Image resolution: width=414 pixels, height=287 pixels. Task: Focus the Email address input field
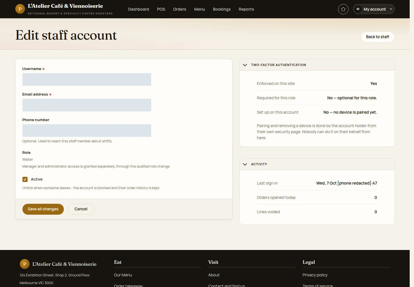point(87,105)
